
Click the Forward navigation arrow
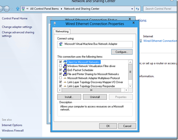pos(7,9)
